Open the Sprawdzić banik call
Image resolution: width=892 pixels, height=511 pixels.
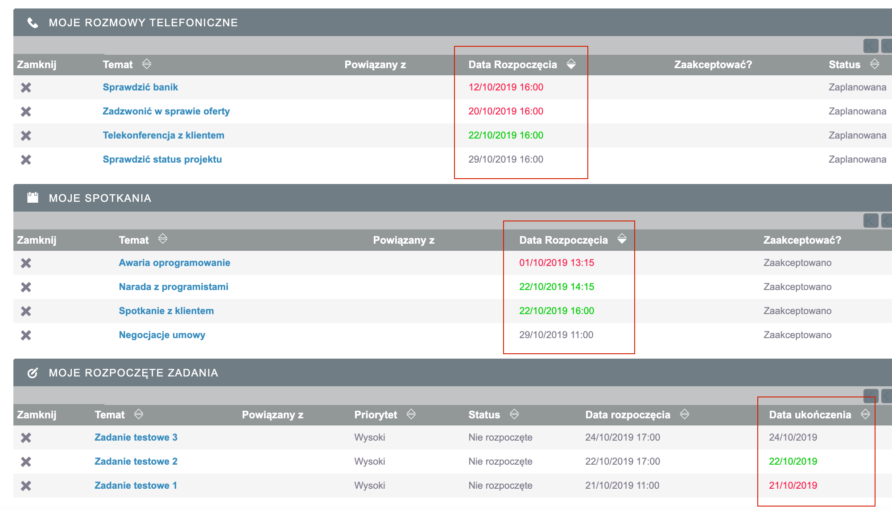coord(140,87)
